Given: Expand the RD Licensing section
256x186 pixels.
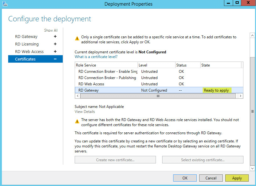Looking at the screenshot, I should 55,44.
